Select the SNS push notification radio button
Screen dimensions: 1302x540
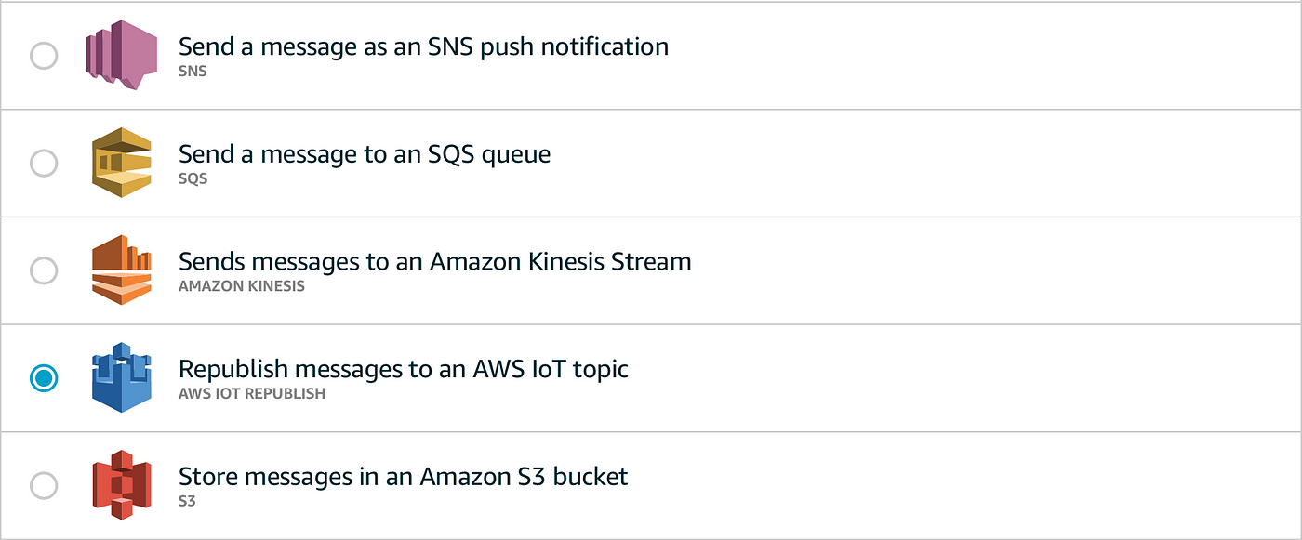44,56
